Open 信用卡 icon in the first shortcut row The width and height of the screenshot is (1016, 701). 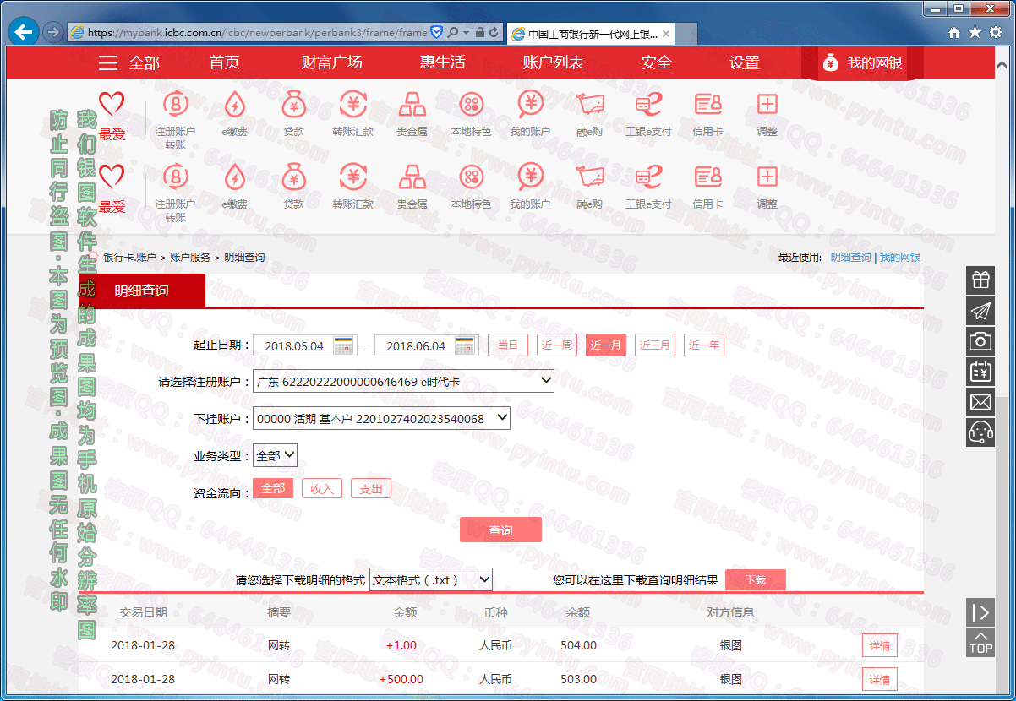[707, 105]
